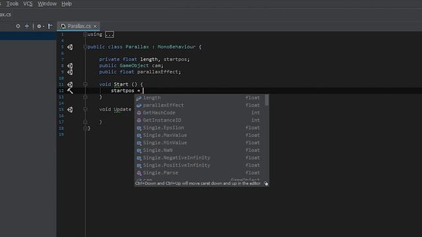Open the Tools menu
The height and width of the screenshot is (237, 422).
point(13,4)
